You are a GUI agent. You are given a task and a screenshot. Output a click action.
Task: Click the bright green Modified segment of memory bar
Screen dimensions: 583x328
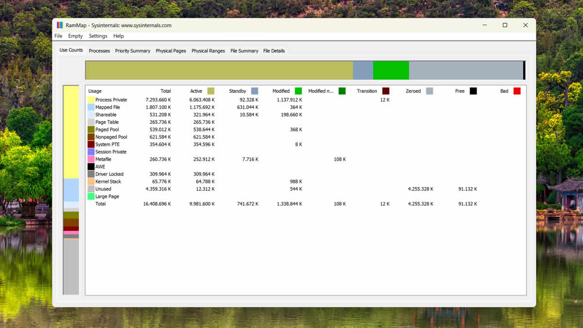391,70
